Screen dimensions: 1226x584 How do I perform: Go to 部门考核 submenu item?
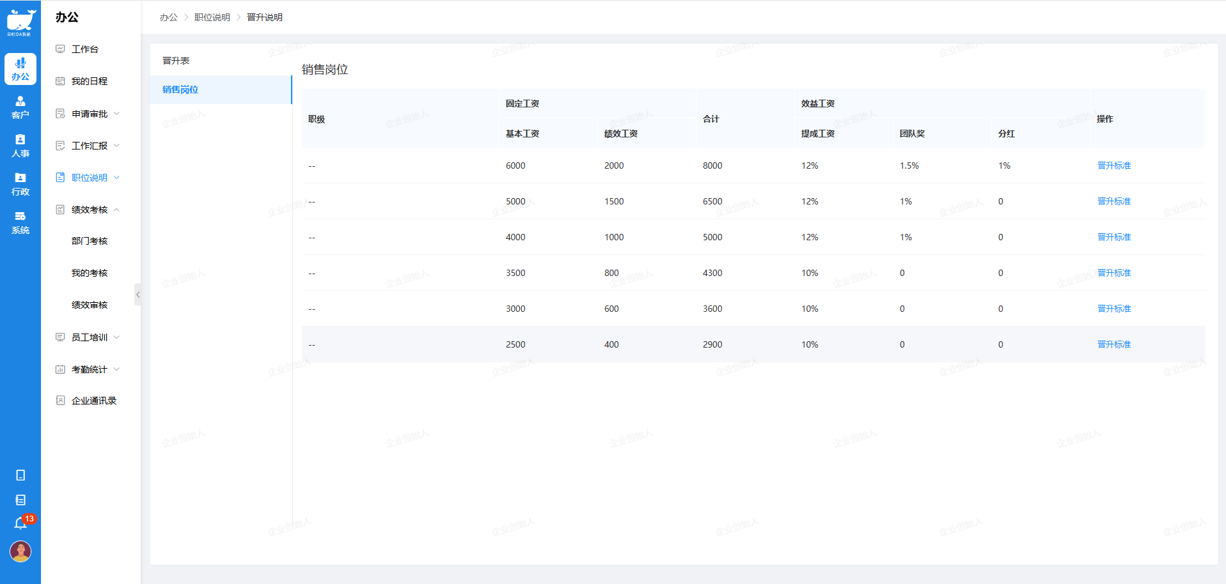pos(90,241)
